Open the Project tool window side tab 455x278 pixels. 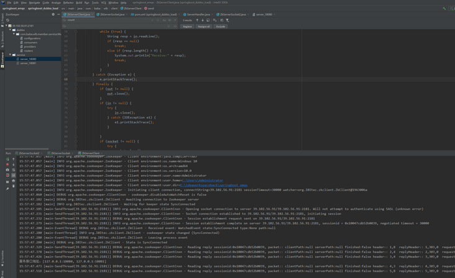tap(2, 18)
